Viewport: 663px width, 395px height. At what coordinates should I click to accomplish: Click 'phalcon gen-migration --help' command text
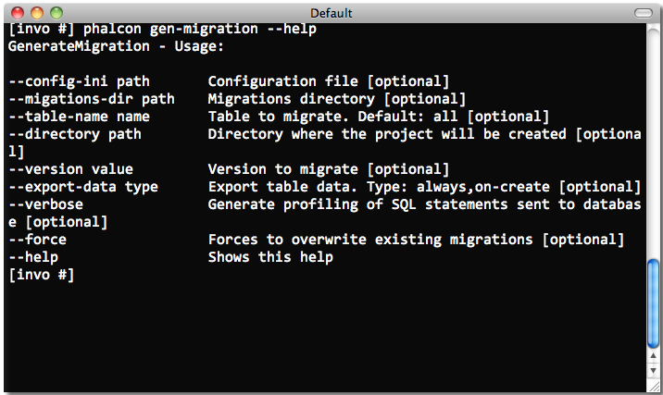pos(200,29)
